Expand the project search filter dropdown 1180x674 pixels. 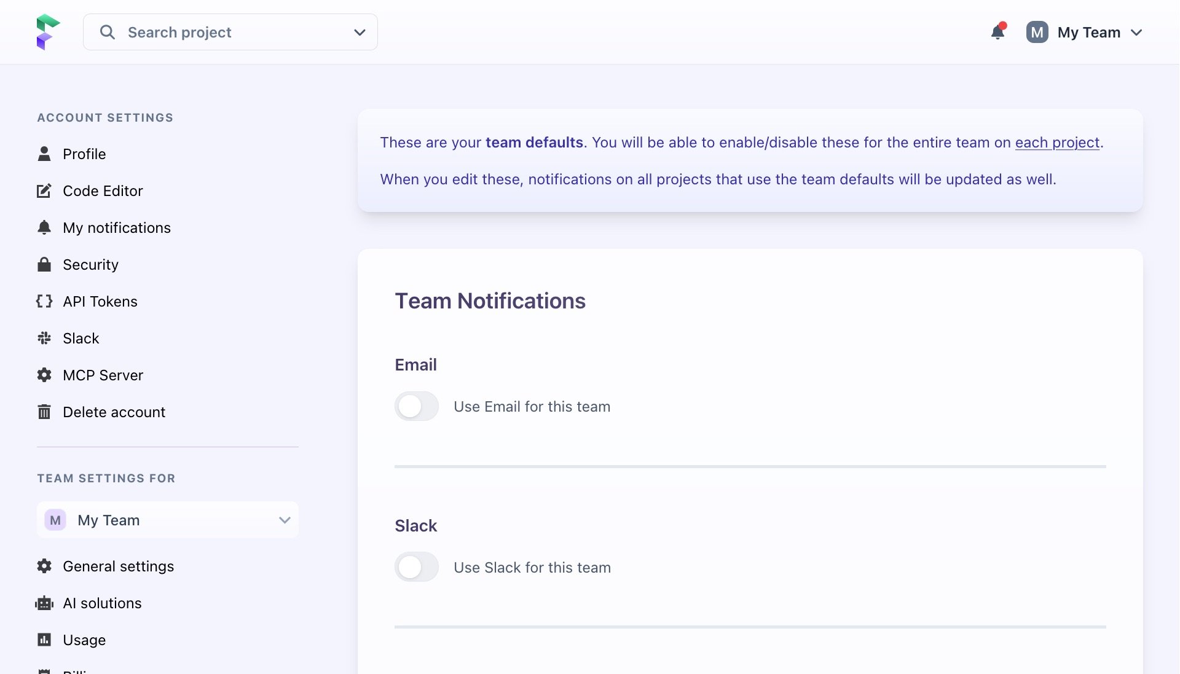coord(360,32)
